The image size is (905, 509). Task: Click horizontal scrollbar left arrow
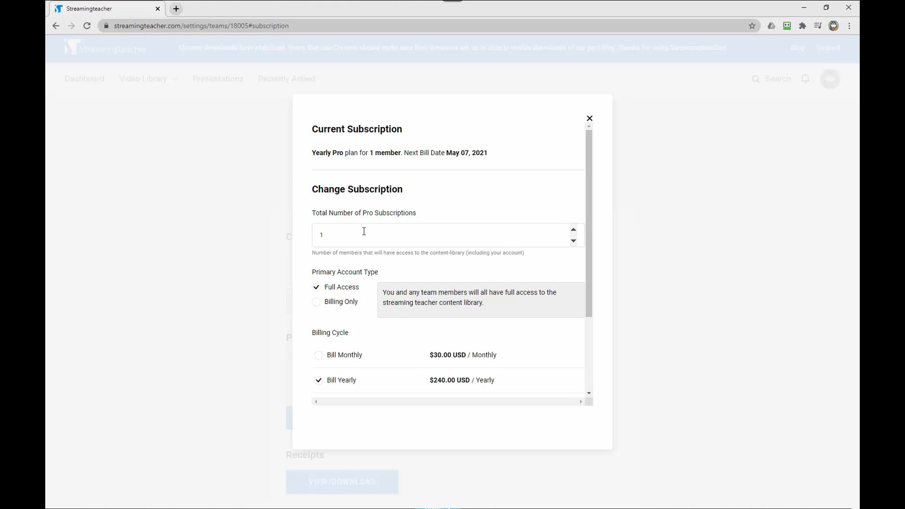[x=316, y=402]
